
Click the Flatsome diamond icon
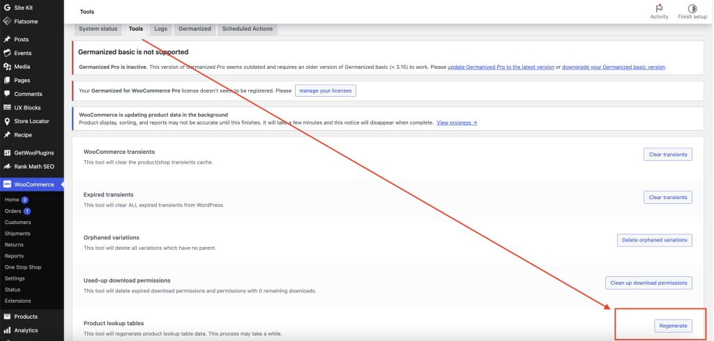click(x=6, y=21)
